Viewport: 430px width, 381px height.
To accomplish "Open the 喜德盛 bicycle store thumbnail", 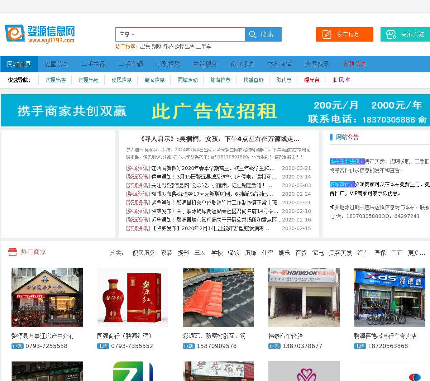I will [x=390, y=297].
